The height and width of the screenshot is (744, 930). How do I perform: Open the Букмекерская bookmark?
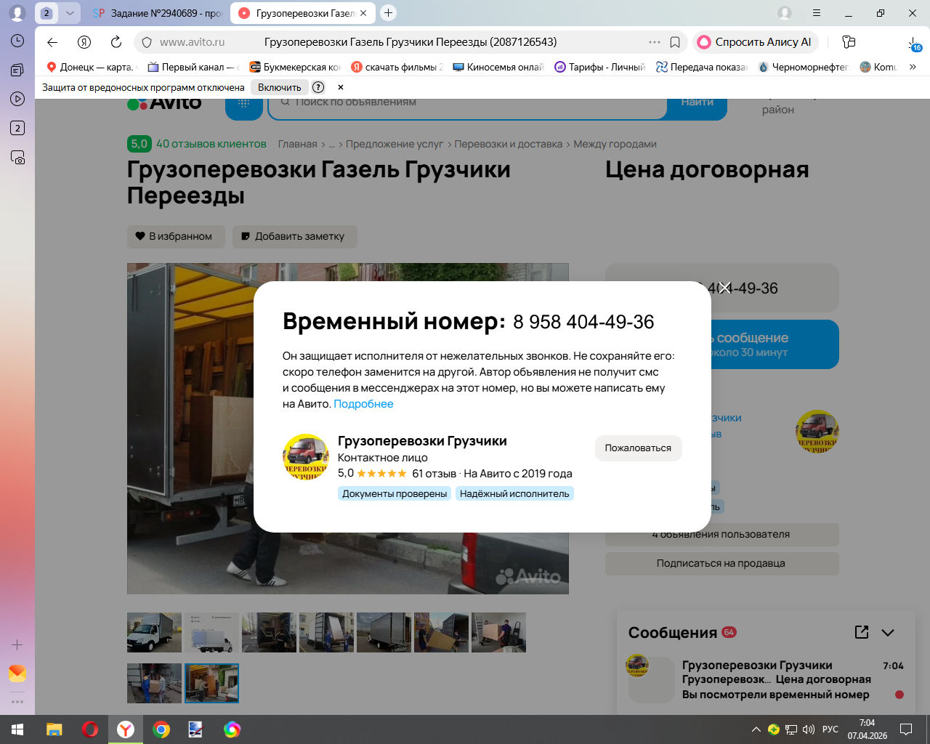click(x=295, y=67)
